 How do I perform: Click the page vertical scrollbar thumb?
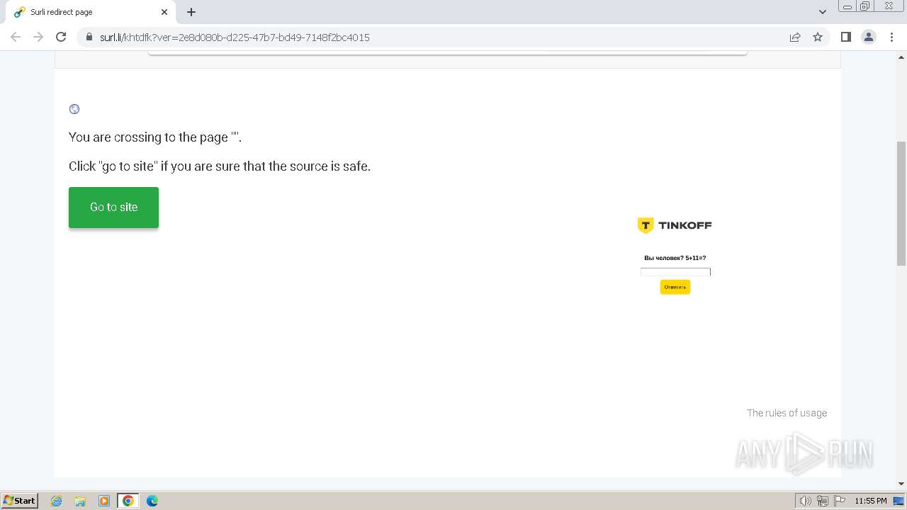pos(901,203)
